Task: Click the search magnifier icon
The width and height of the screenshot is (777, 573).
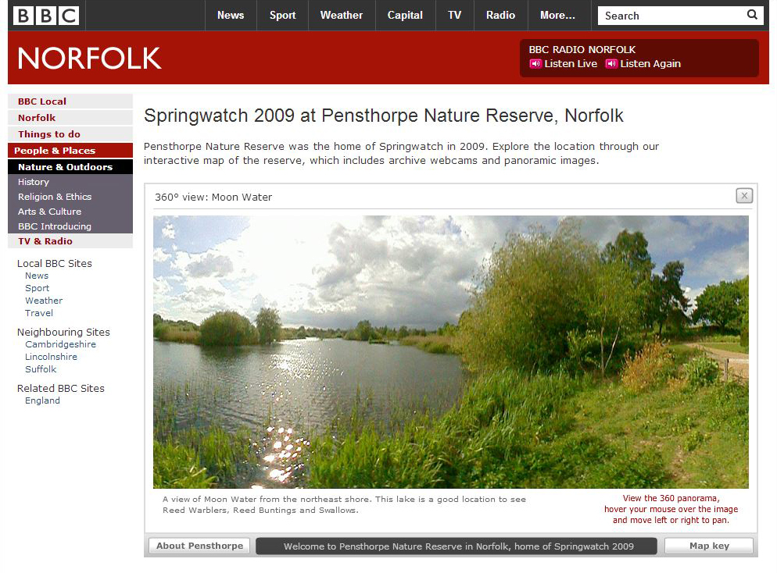Action: [x=752, y=15]
